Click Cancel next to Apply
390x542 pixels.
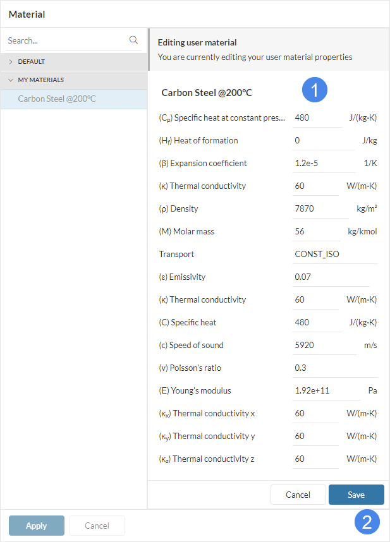pyautogui.click(x=97, y=526)
